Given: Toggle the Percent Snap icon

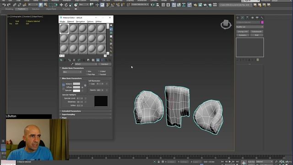Looking at the screenshot, I should tap(118, 5).
